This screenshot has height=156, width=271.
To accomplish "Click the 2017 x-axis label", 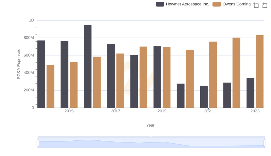I will pyautogui.click(x=116, y=111).
